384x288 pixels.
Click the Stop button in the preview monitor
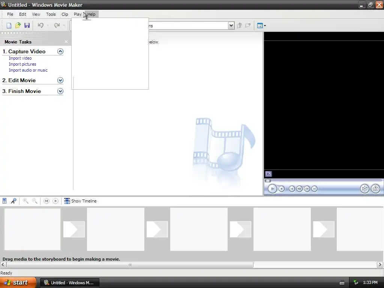[x=282, y=189]
